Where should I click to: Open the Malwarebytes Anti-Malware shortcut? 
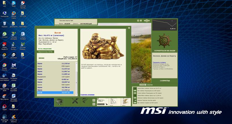(4, 77)
